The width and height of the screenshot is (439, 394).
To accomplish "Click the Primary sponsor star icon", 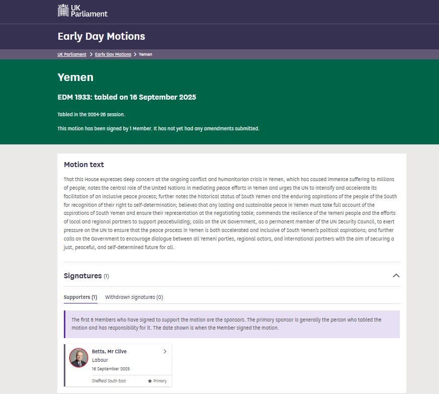I will 150,381.
